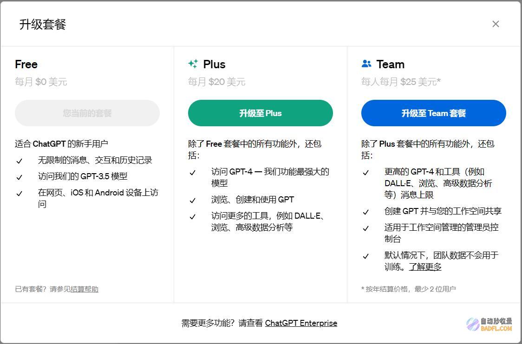522x344 pixels.
Task: Click checkmark beside 浏览、创建和使用 GPT
Action: point(192,201)
